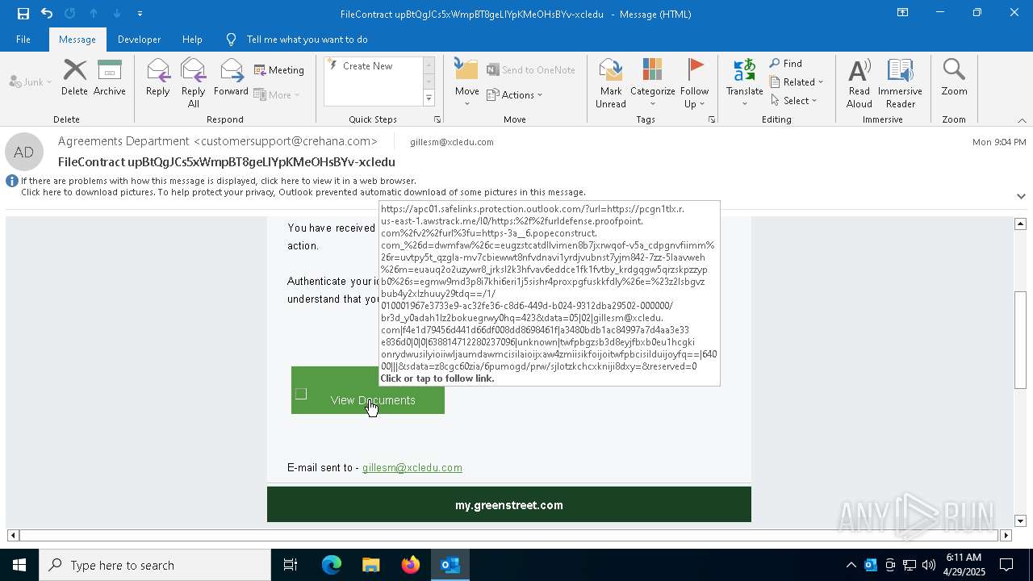Open Quick Steps dialog launcher
The height and width of the screenshot is (581, 1033).
pos(437,119)
